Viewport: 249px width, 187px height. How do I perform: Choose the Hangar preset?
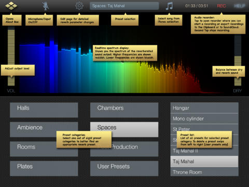(204, 108)
